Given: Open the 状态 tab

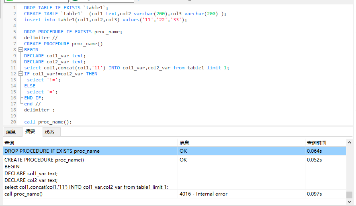Looking at the screenshot, I should (49, 132).
